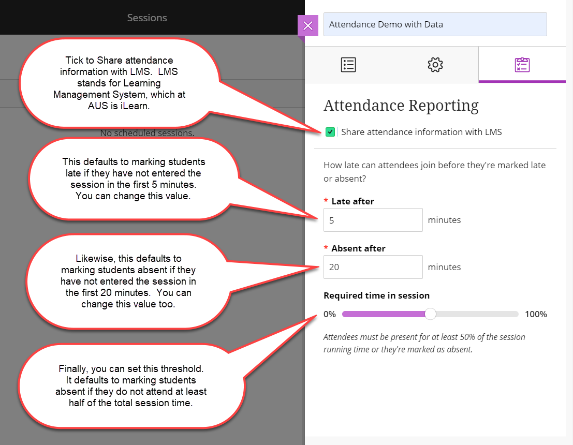
Task: Click the 'How late can attendees join' question text
Action: [x=434, y=172]
